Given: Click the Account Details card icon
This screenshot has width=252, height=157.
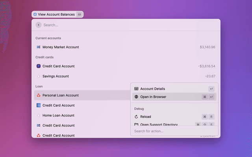Looking at the screenshot, I should click(136, 89).
